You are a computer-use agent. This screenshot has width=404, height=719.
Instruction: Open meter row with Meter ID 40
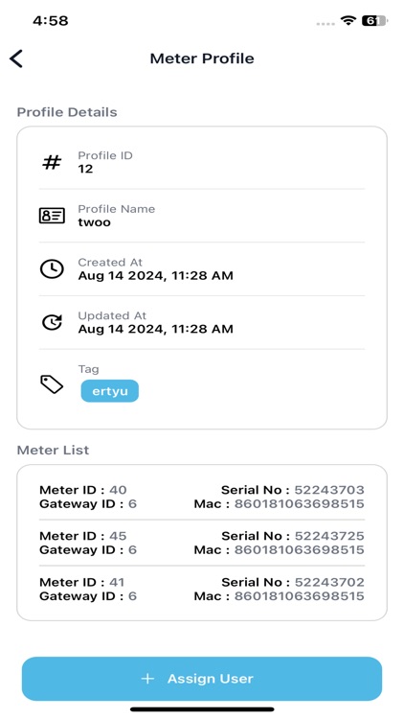(x=202, y=497)
